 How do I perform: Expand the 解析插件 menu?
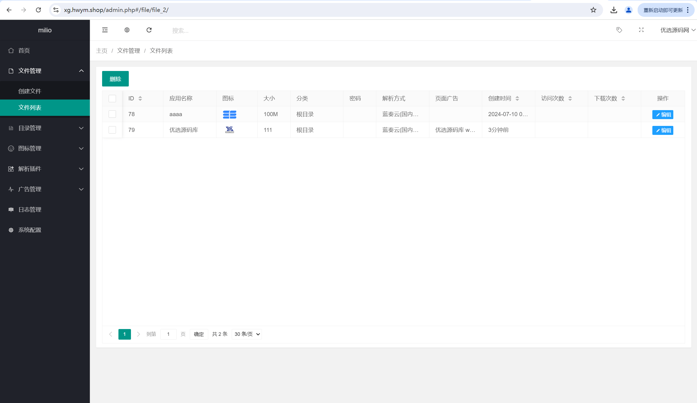click(x=45, y=169)
